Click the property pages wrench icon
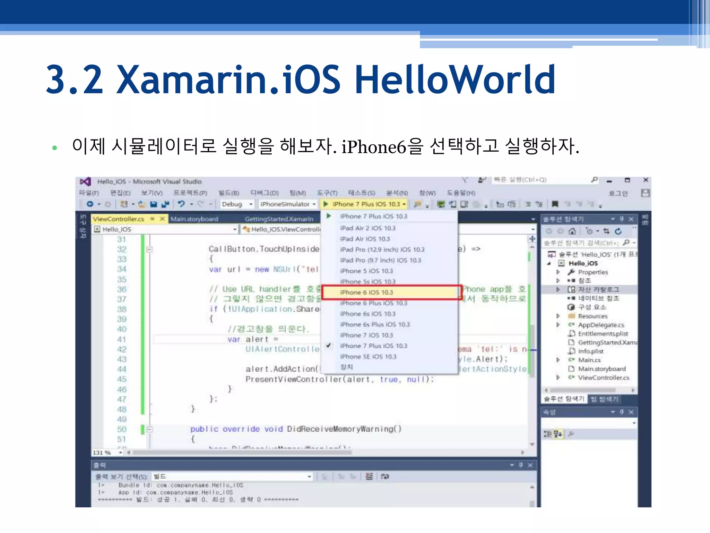710x533 pixels. tap(571, 434)
